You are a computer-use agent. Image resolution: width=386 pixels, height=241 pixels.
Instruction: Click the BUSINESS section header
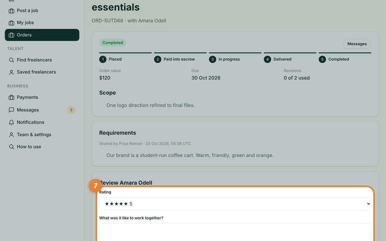pyautogui.click(x=18, y=86)
